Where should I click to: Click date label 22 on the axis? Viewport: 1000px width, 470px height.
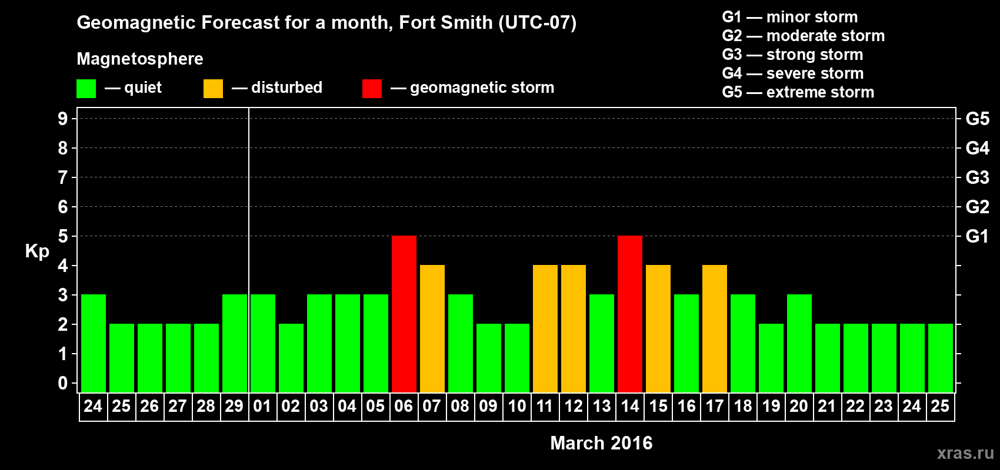pos(855,407)
